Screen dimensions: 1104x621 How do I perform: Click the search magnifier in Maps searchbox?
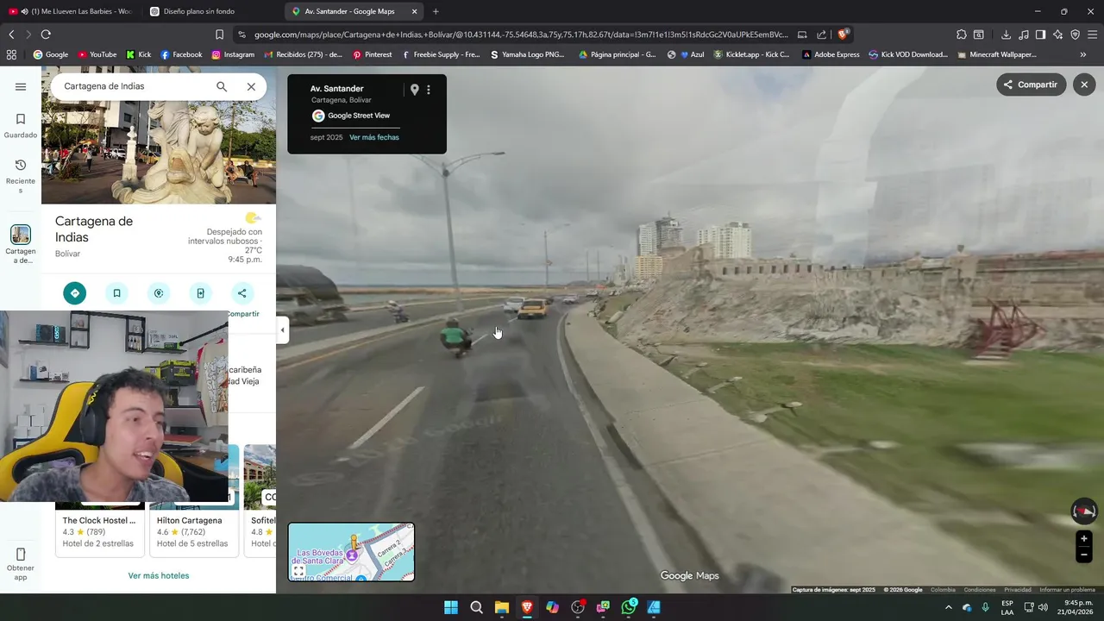click(222, 86)
